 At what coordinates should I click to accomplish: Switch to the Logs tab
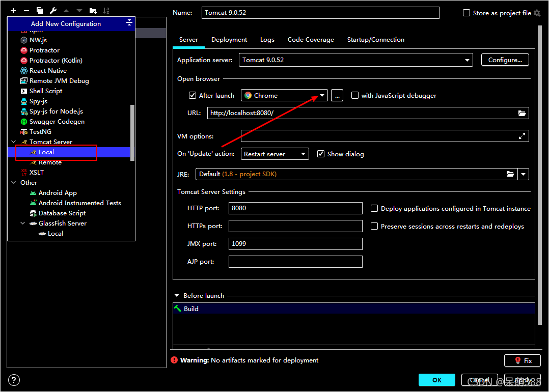pyautogui.click(x=267, y=40)
